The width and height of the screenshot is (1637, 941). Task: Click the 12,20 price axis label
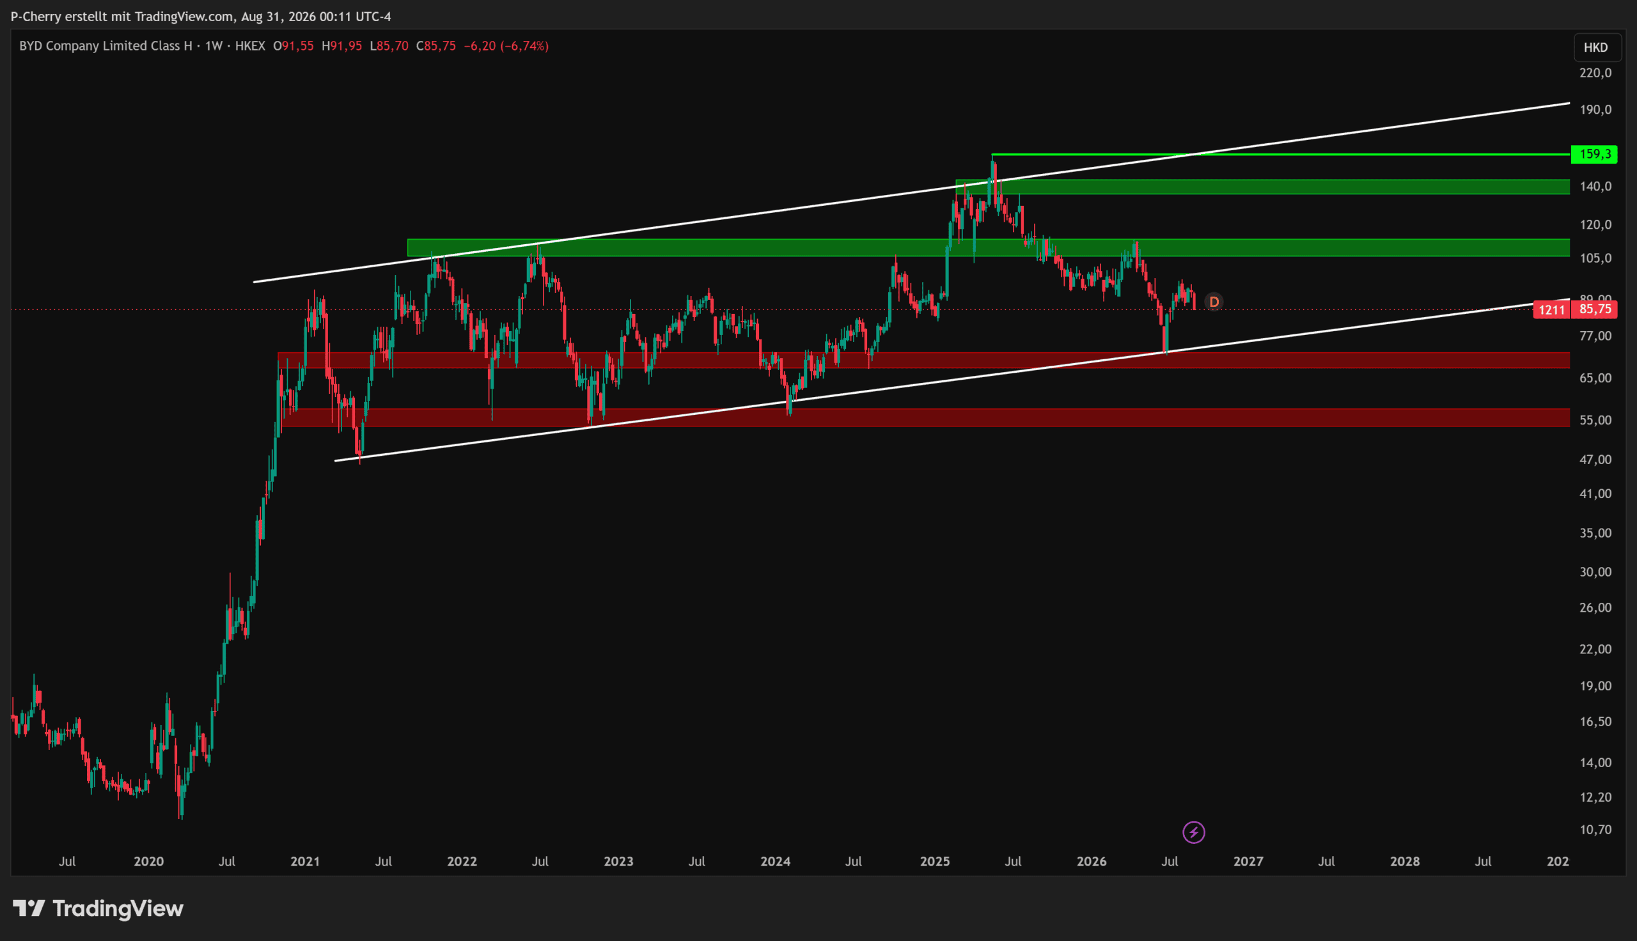click(x=1595, y=797)
